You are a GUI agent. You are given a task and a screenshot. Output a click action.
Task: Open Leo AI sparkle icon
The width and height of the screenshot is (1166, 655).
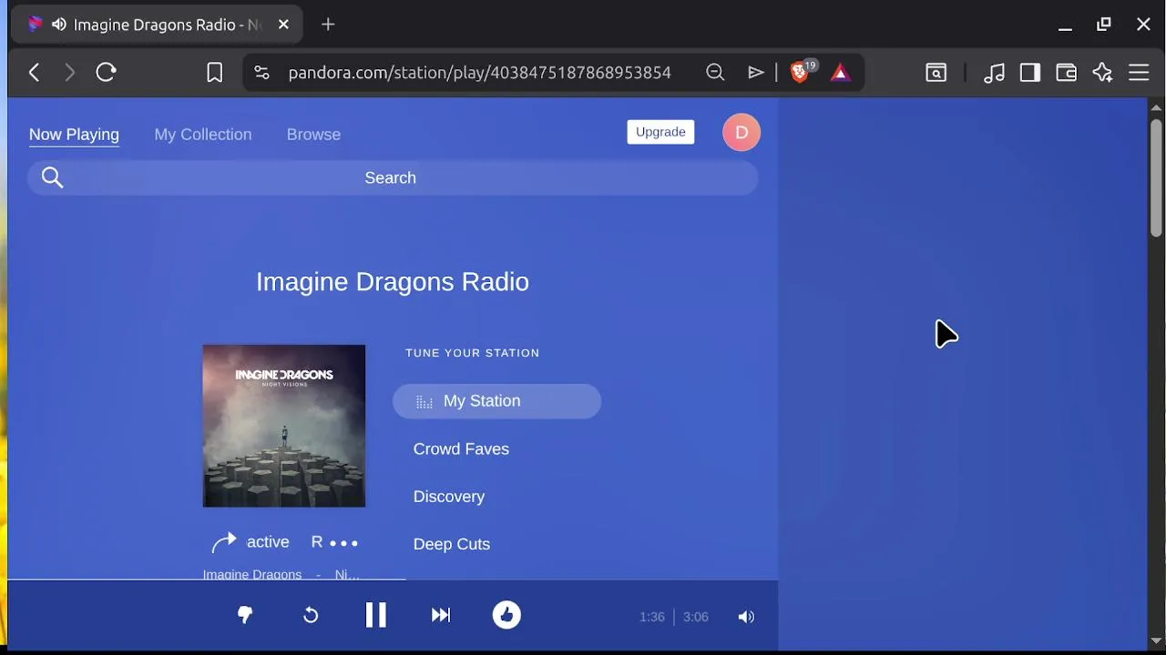(1103, 73)
